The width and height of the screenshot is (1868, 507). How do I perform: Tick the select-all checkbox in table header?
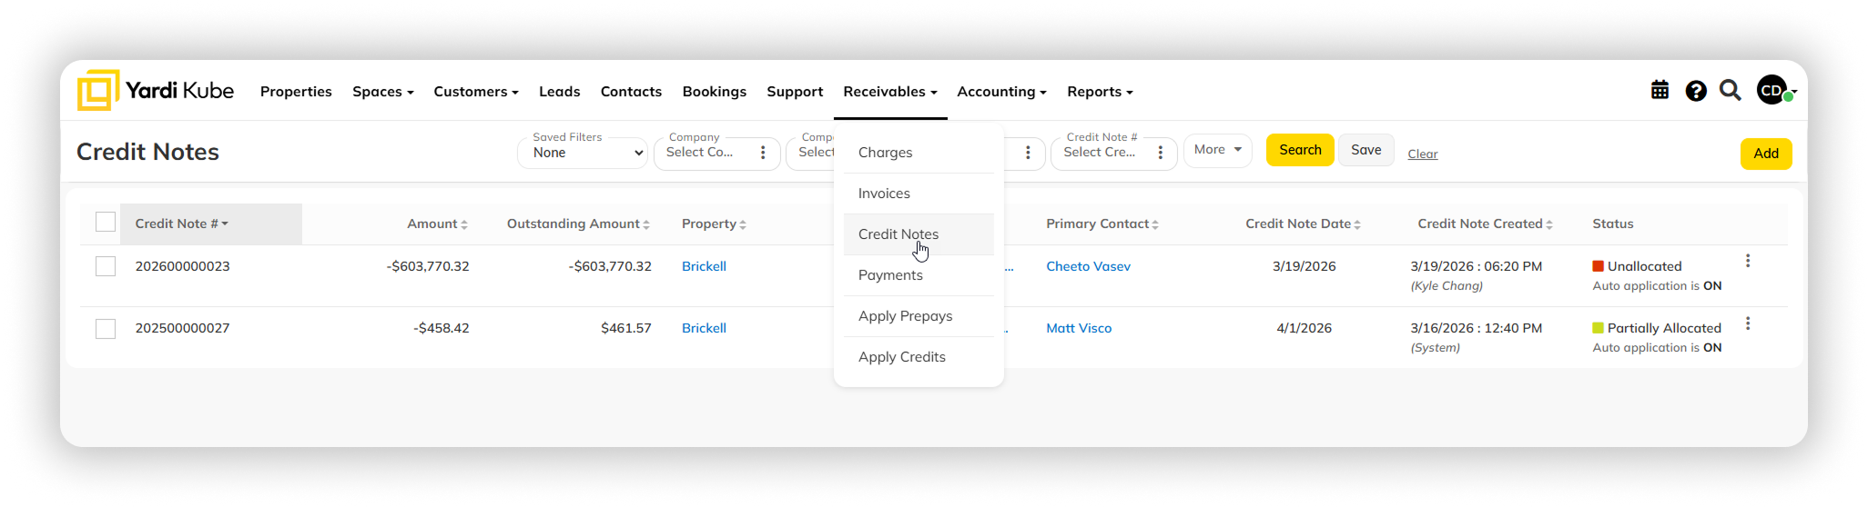click(x=106, y=223)
